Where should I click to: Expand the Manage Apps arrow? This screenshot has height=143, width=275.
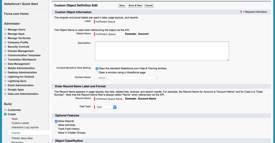[5, 34]
